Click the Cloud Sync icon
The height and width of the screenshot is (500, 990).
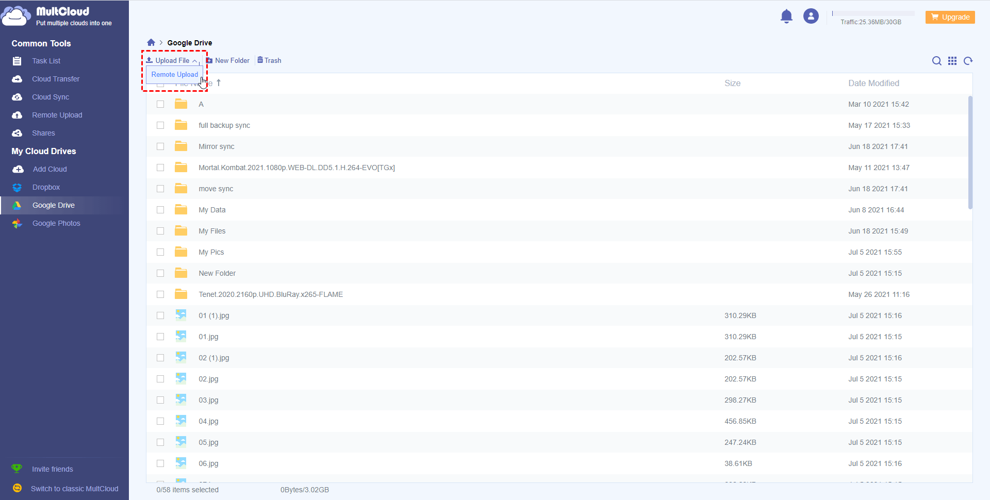click(17, 97)
